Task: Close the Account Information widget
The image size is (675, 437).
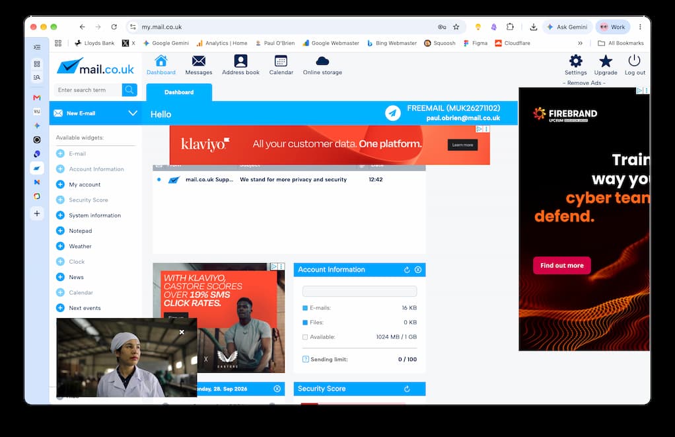Action: 418,270
